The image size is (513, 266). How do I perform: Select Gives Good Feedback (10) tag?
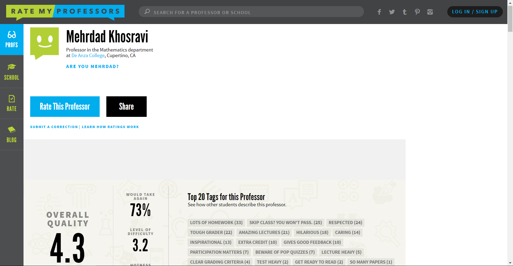tap(312, 242)
